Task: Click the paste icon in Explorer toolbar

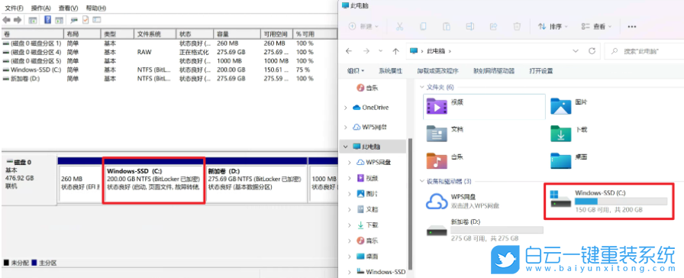Action: 447,27
